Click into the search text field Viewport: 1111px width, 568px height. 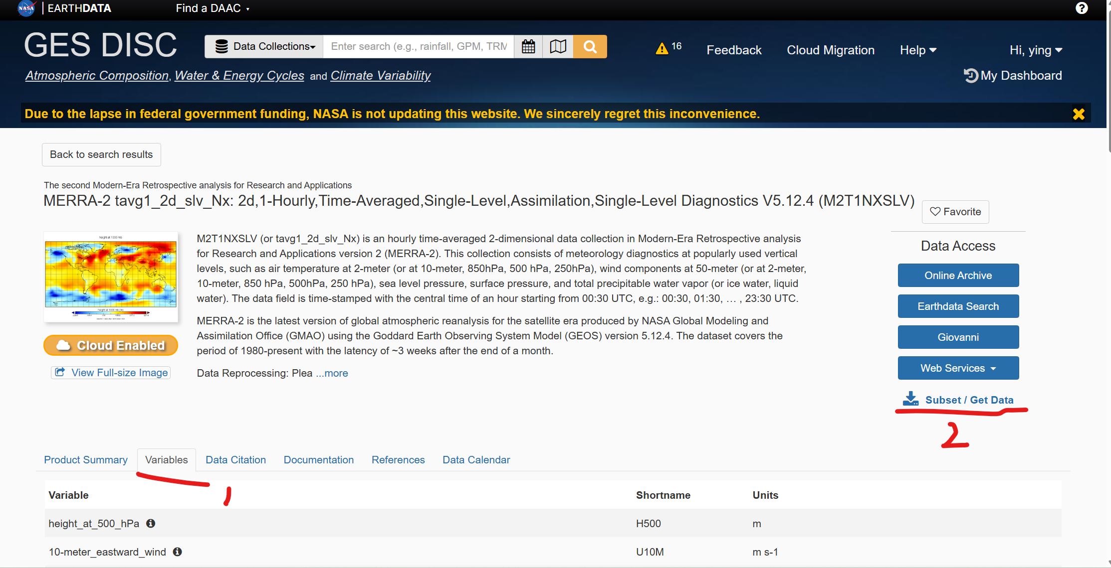click(x=418, y=46)
